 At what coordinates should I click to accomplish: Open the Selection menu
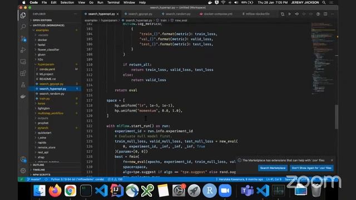pyautogui.click(x=67, y=2)
